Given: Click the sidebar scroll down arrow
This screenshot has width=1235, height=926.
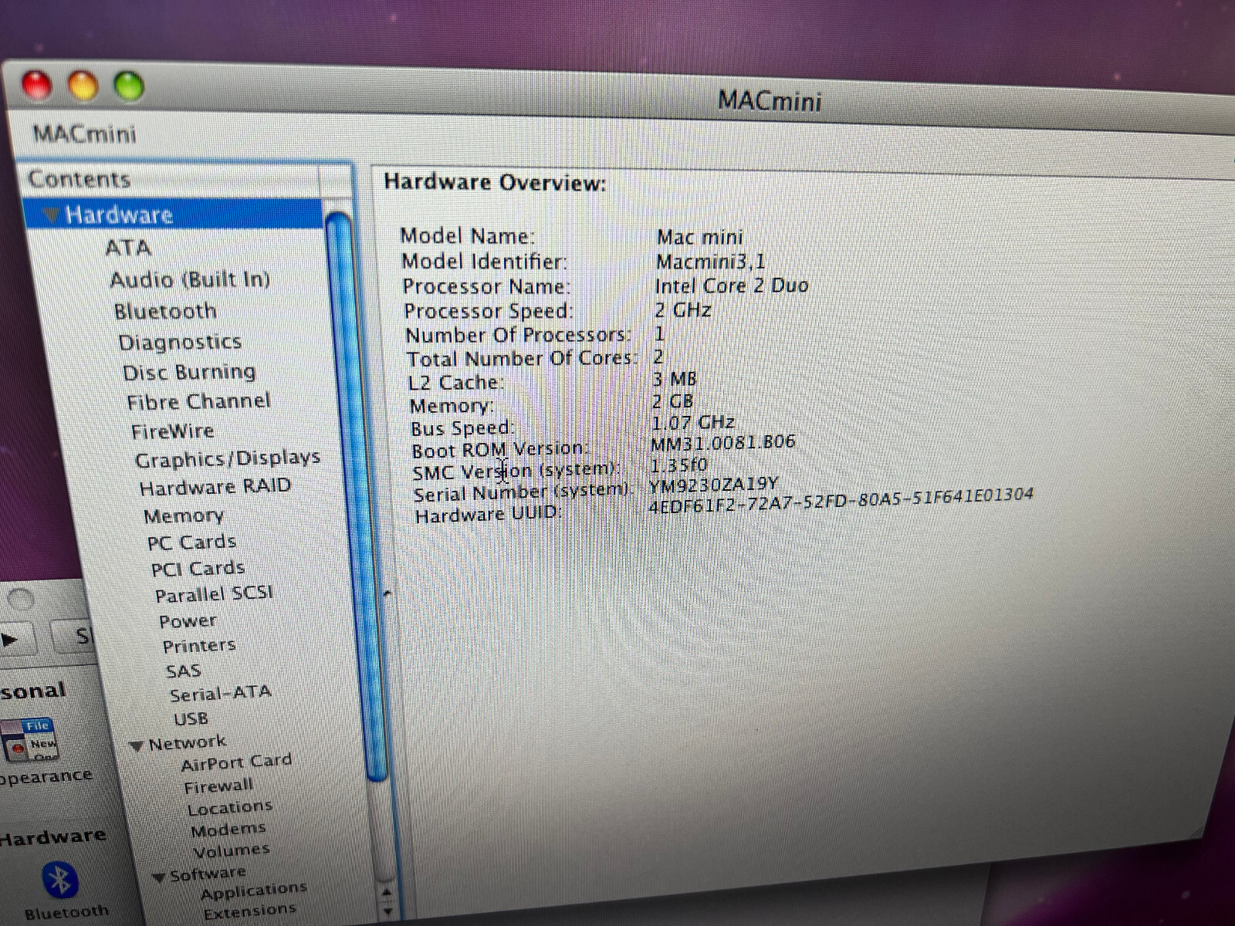Looking at the screenshot, I should click(387, 911).
